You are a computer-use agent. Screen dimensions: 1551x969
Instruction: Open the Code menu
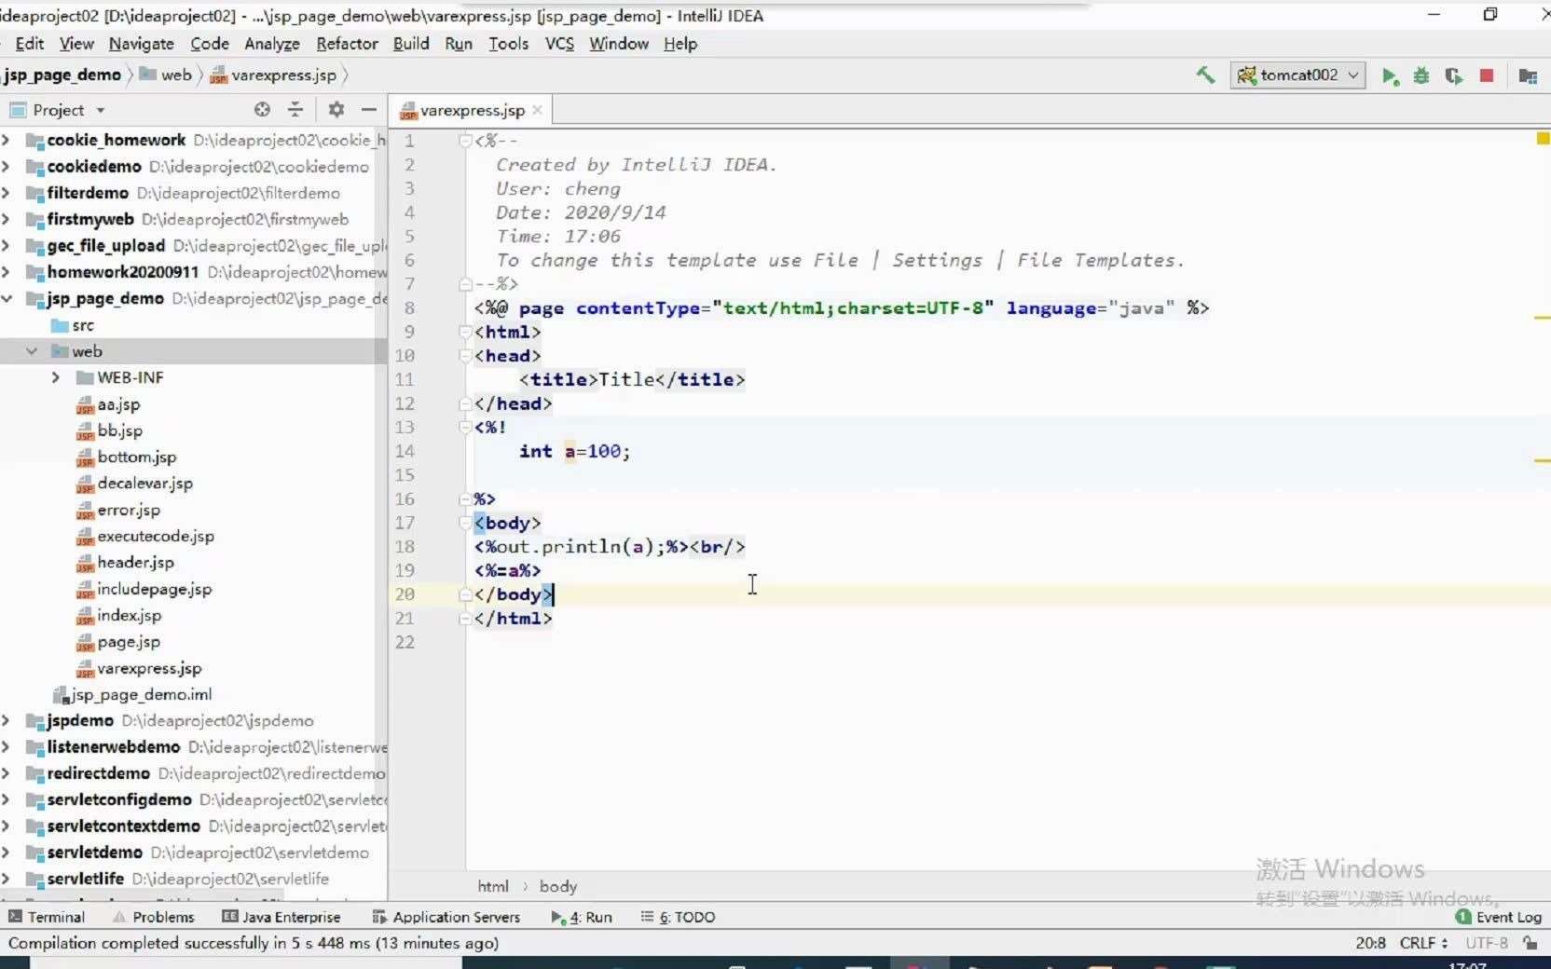(210, 44)
